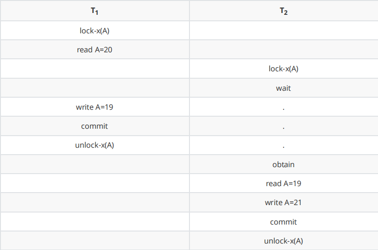The width and height of the screenshot is (378, 250).
Task: Click the empty T2 cell beside "read A=20"
Action: [283, 50]
